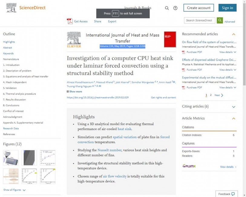
Task: Click the Create account button
Action: coord(198,8)
